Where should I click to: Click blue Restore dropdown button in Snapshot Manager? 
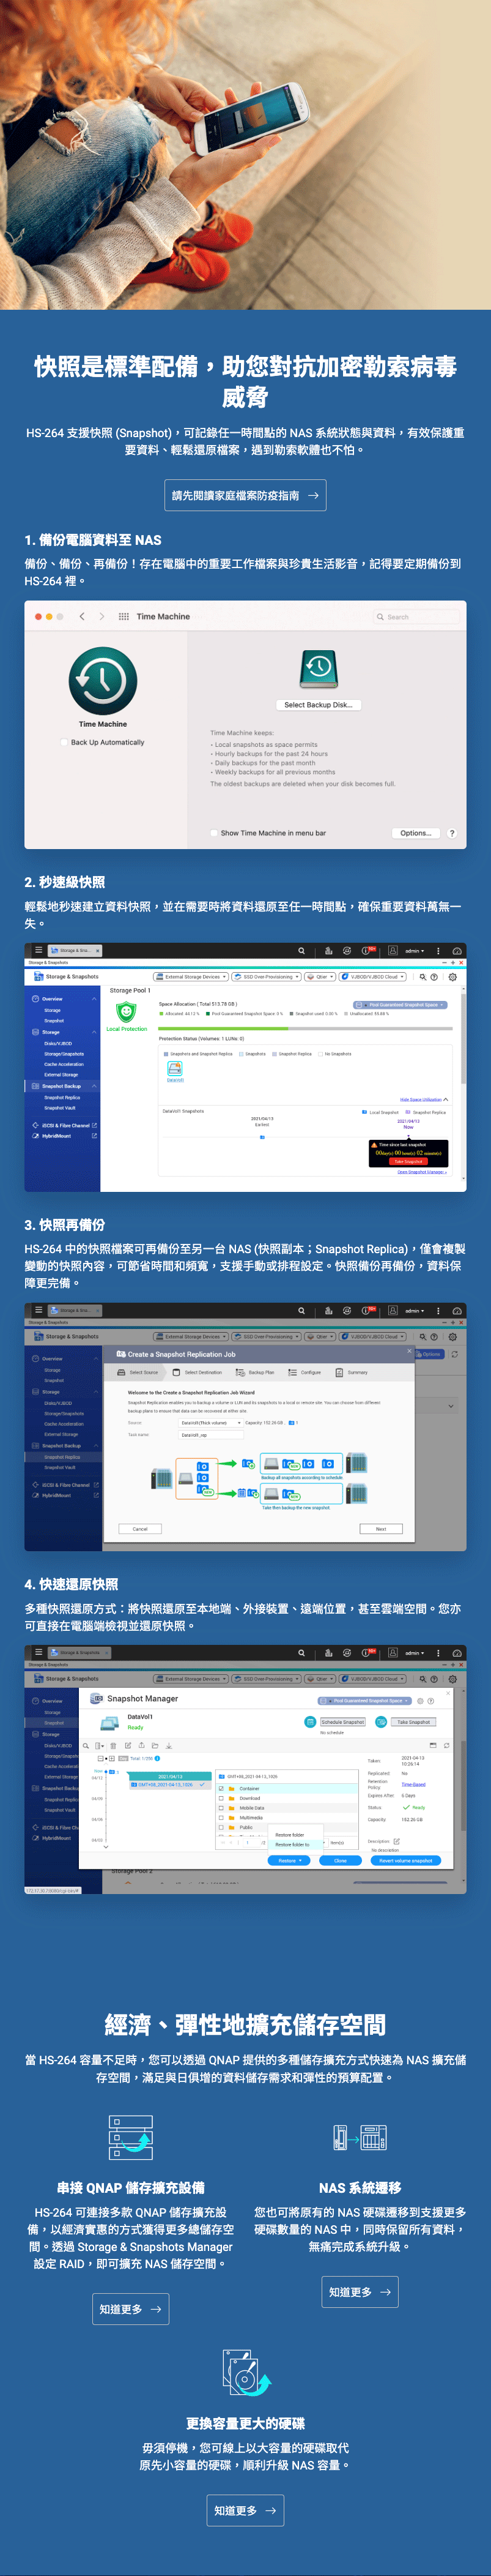(x=290, y=1861)
